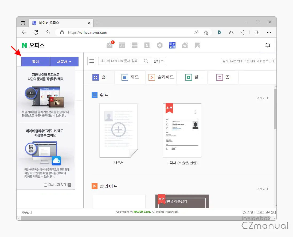Viewport: 293px width, 237px height.
Task: Add page to favorites star icon
Action: (x=206, y=32)
